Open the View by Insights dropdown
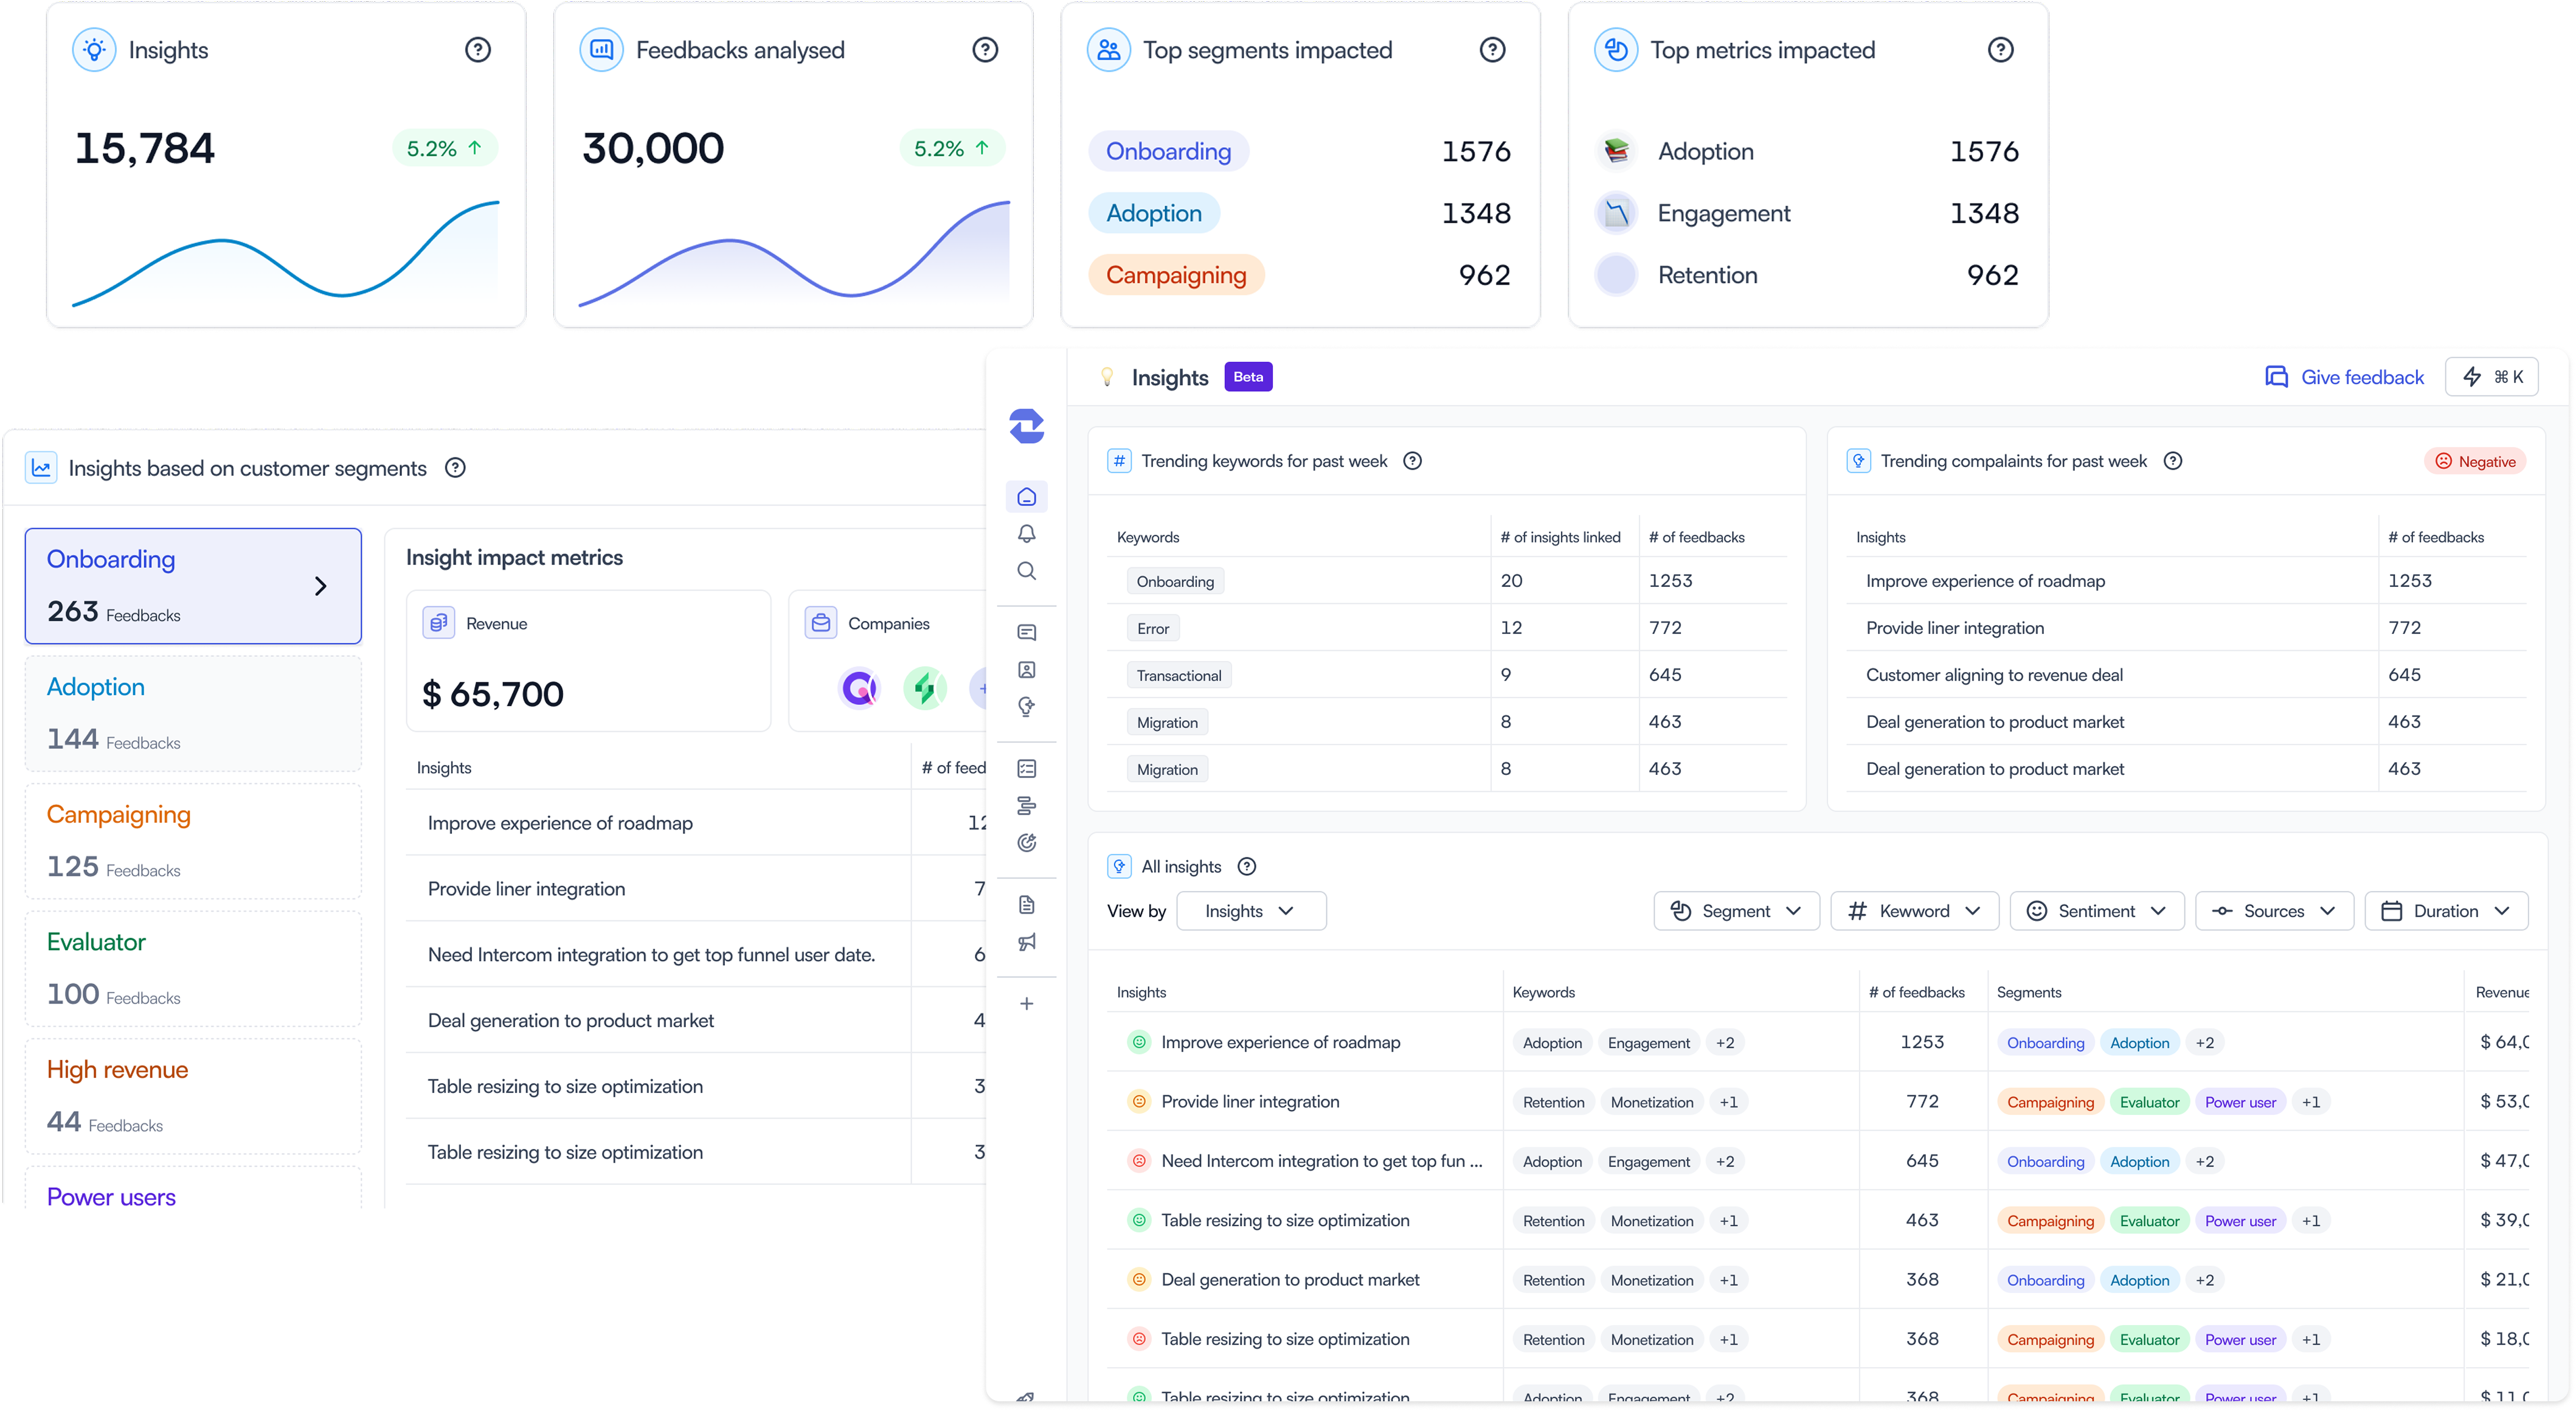This screenshot has width=2576, height=1411. [1251, 911]
